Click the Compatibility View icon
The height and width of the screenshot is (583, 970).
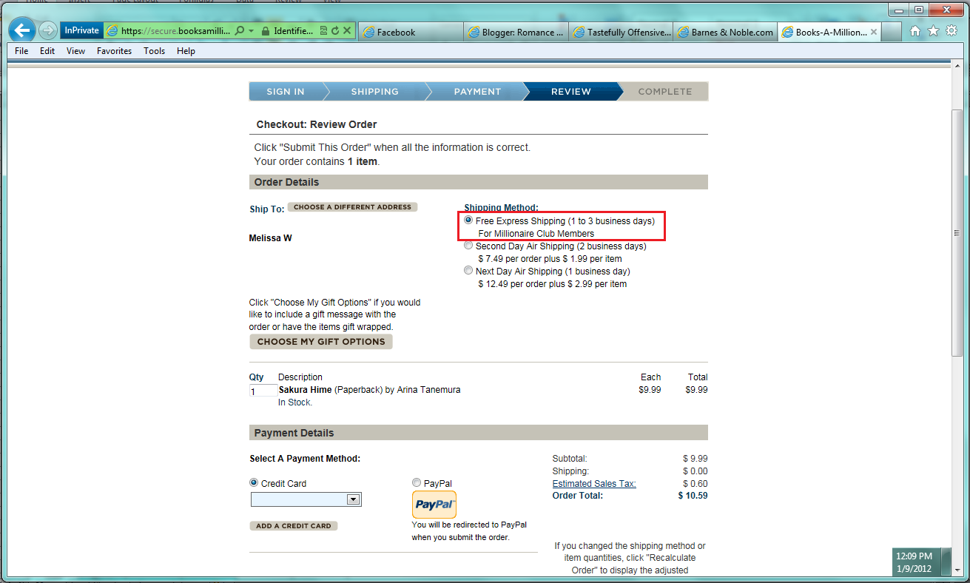324,31
